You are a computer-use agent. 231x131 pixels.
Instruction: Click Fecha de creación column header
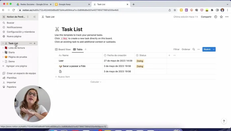click(x=119, y=55)
